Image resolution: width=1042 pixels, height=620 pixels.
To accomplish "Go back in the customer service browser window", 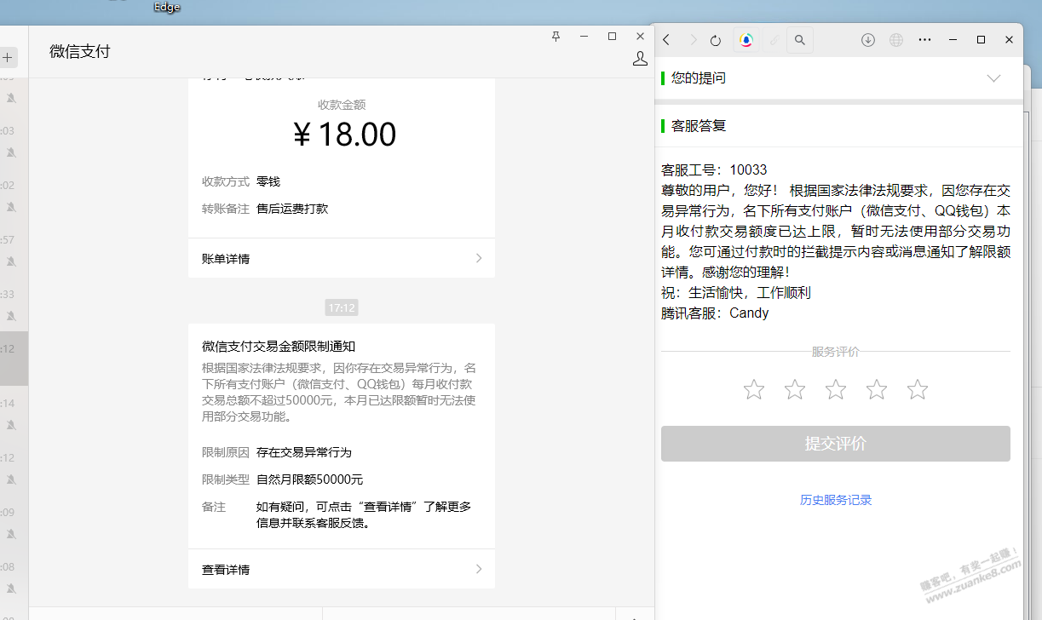I will pyautogui.click(x=667, y=40).
